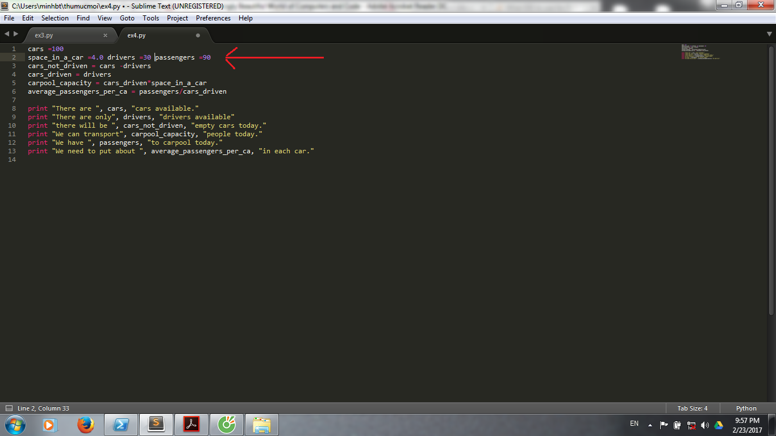Show hidden system tray icons
The width and height of the screenshot is (776, 436).
point(650,425)
